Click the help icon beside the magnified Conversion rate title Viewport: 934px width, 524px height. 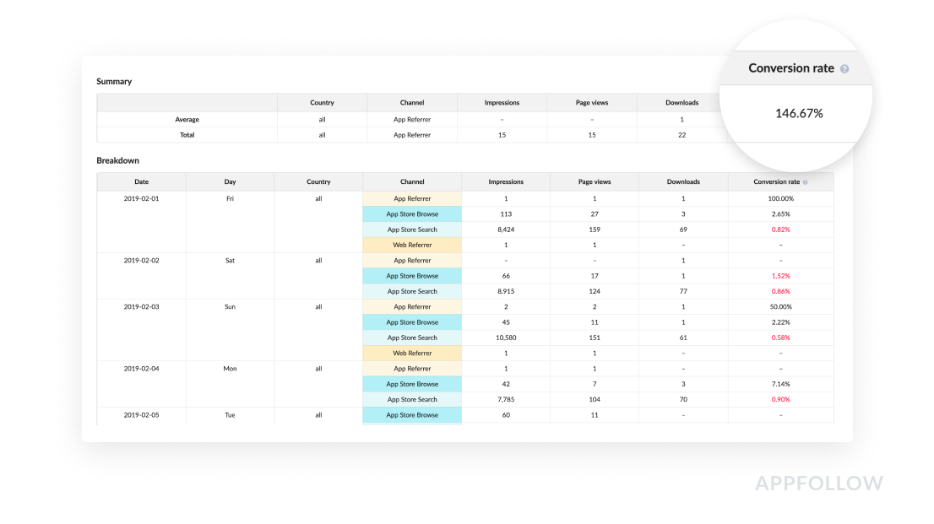point(844,69)
